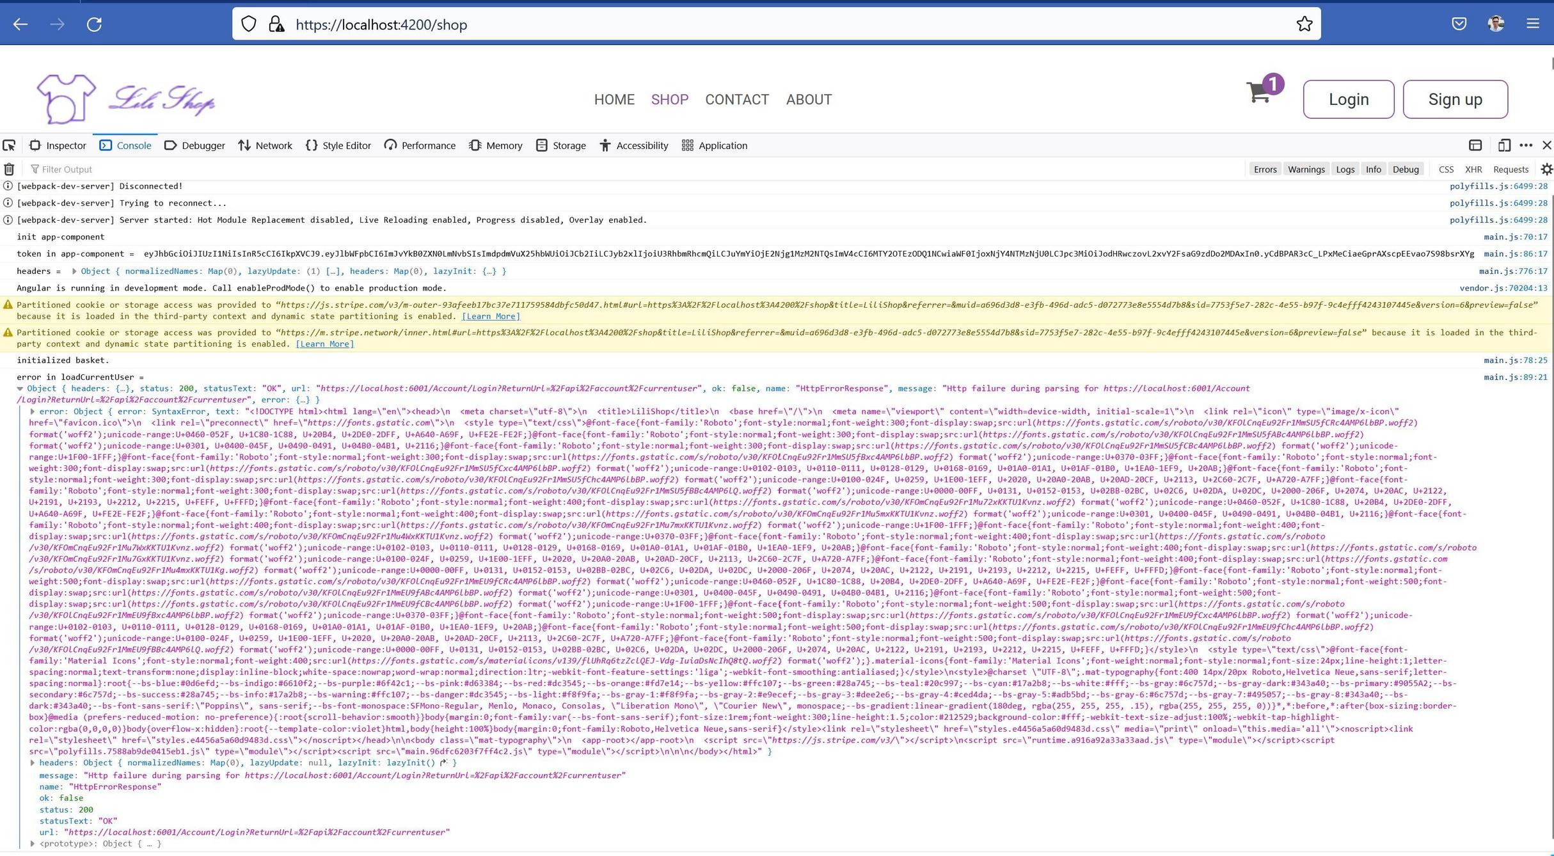Clear the web console output
Screen dimensions: 1554x856
coord(9,169)
